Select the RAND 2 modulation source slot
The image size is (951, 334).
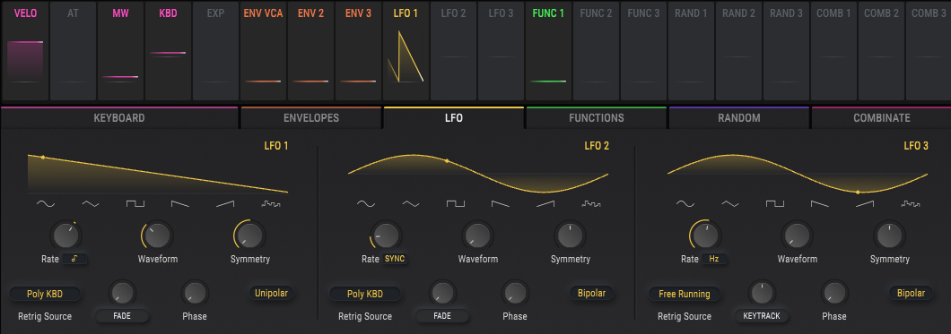(x=738, y=51)
